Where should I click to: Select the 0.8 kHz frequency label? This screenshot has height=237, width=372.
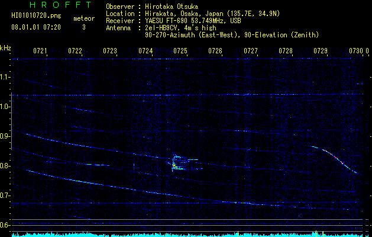5,166
